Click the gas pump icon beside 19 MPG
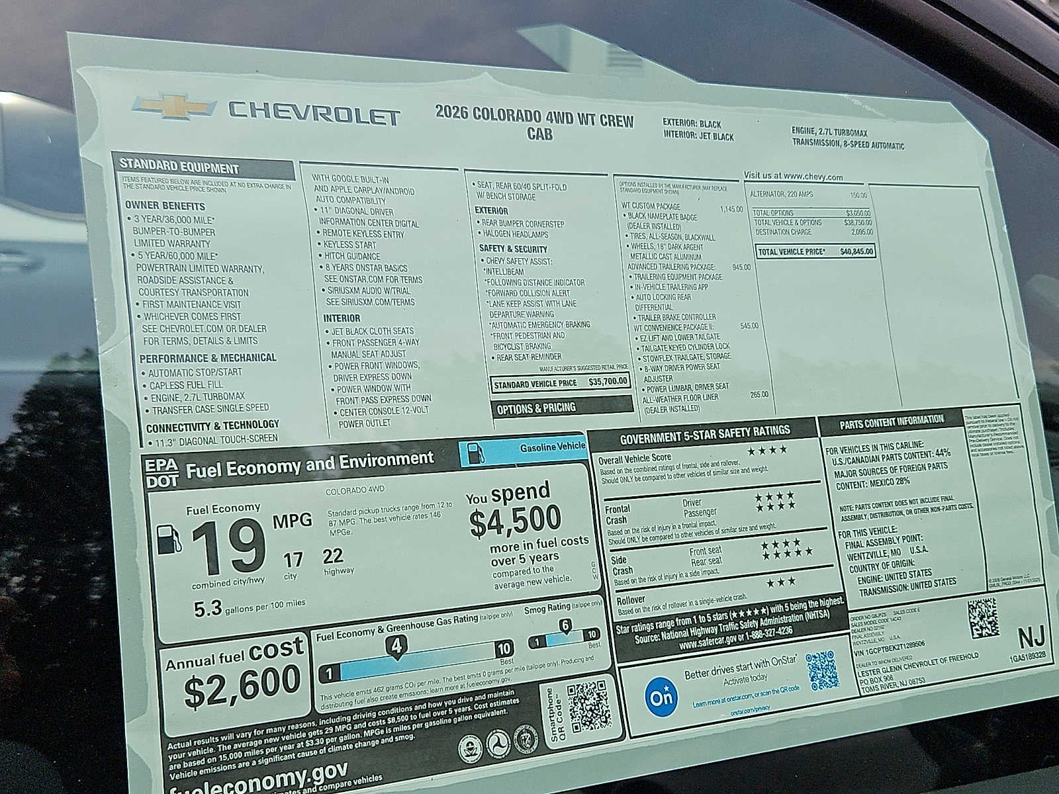Image resolution: width=1059 pixels, height=794 pixels. (x=169, y=539)
